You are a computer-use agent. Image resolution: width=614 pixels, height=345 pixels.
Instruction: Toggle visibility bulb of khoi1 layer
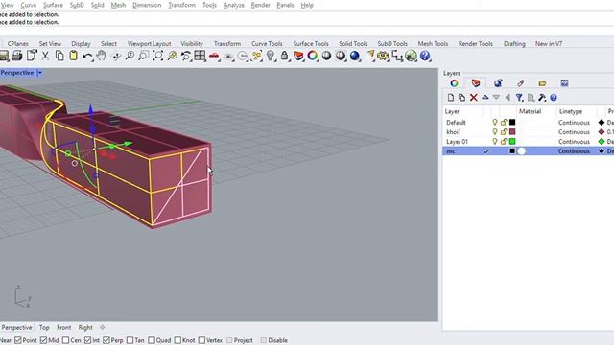[495, 132]
